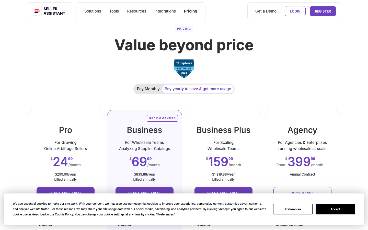Select the Pricing menu item
Screen dimensions: 368x230
pos(190,11)
